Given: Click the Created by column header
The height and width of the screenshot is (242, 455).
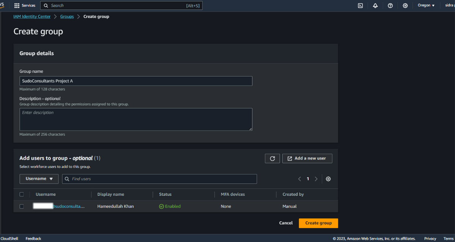Looking at the screenshot, I should [293, 194].
